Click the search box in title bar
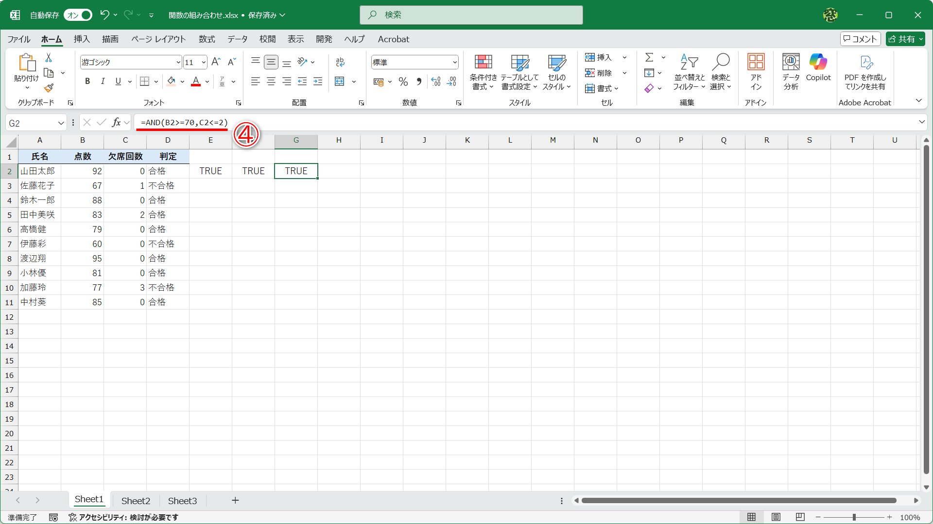The height and width of the screenshot is (524, 933). tap(471, 15)
